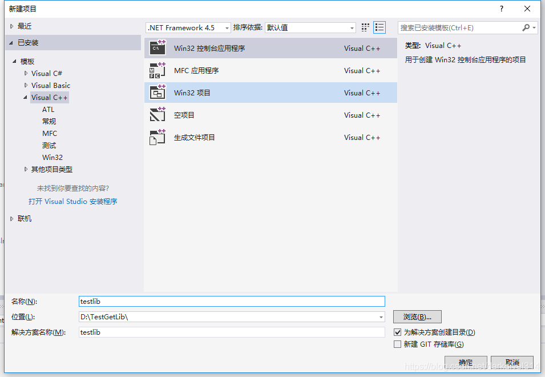
Task: Click the search magnifier icon
Action: click(526, 27)
